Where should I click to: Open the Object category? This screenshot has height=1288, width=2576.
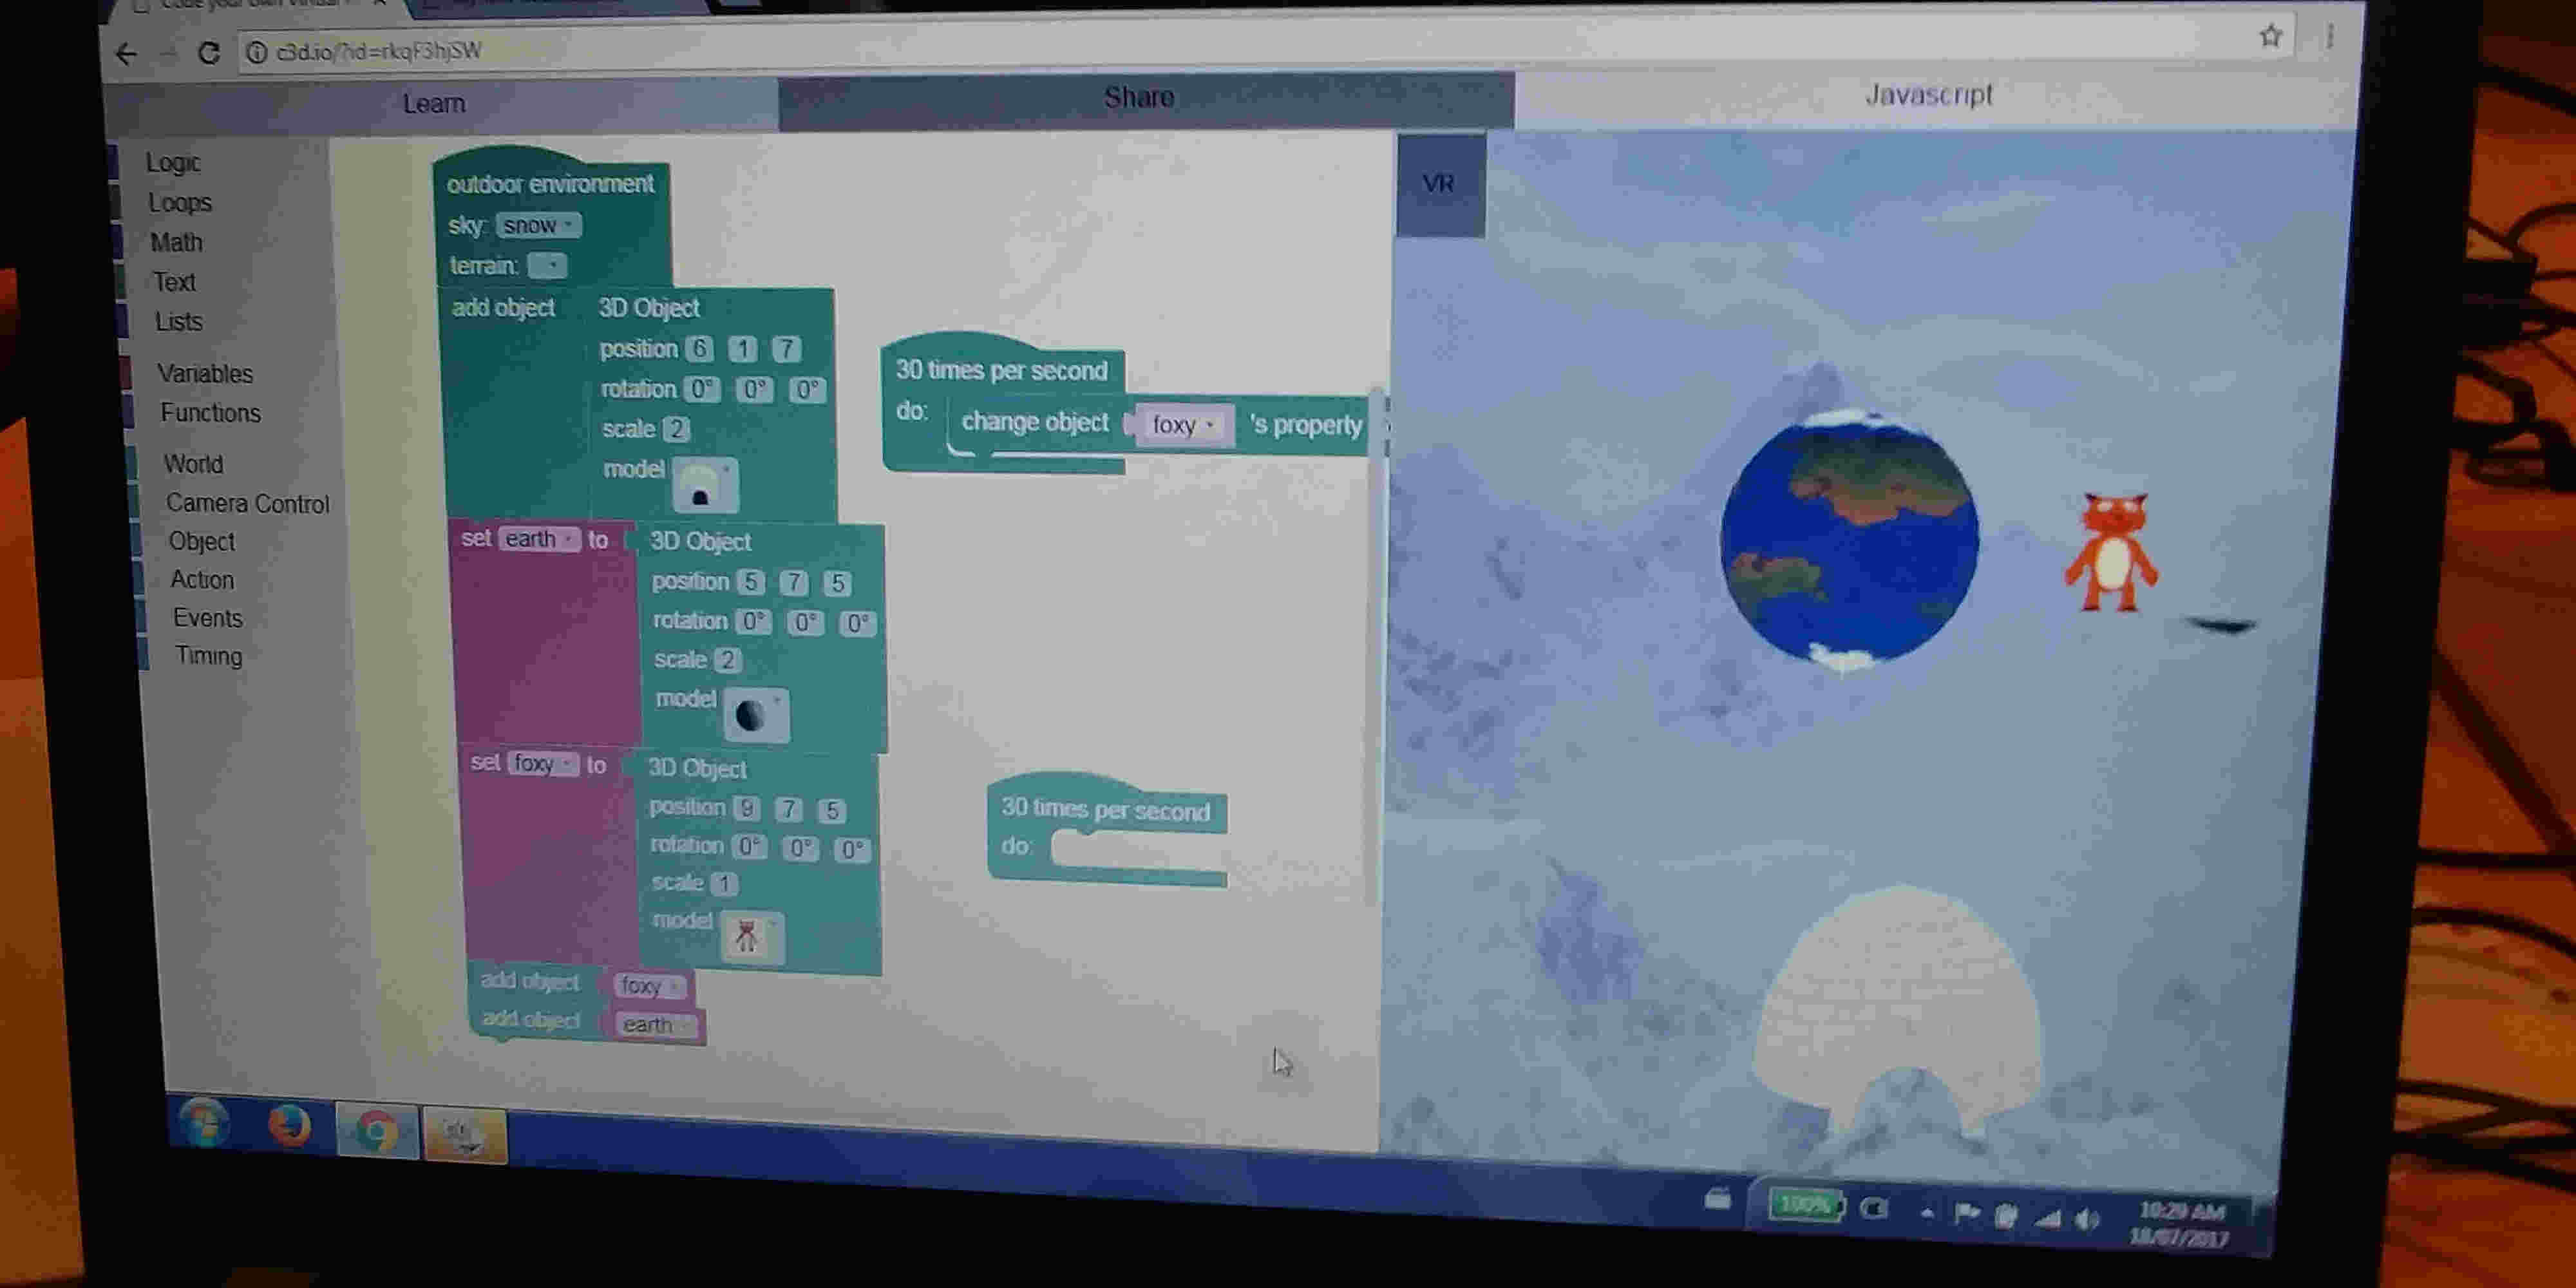click(202, 541)
